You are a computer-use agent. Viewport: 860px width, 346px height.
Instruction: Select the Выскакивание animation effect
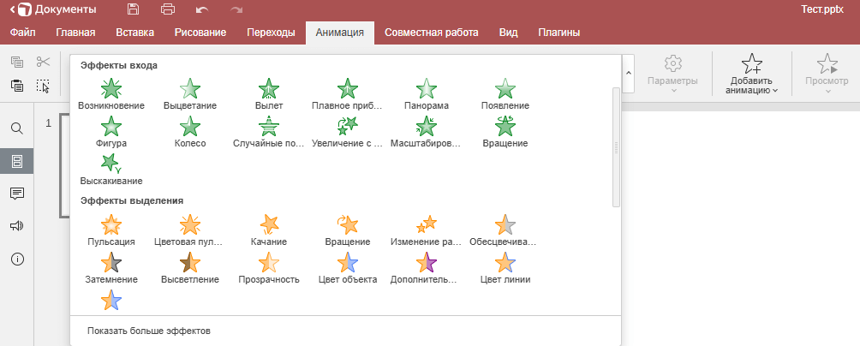tap(111, 169)
